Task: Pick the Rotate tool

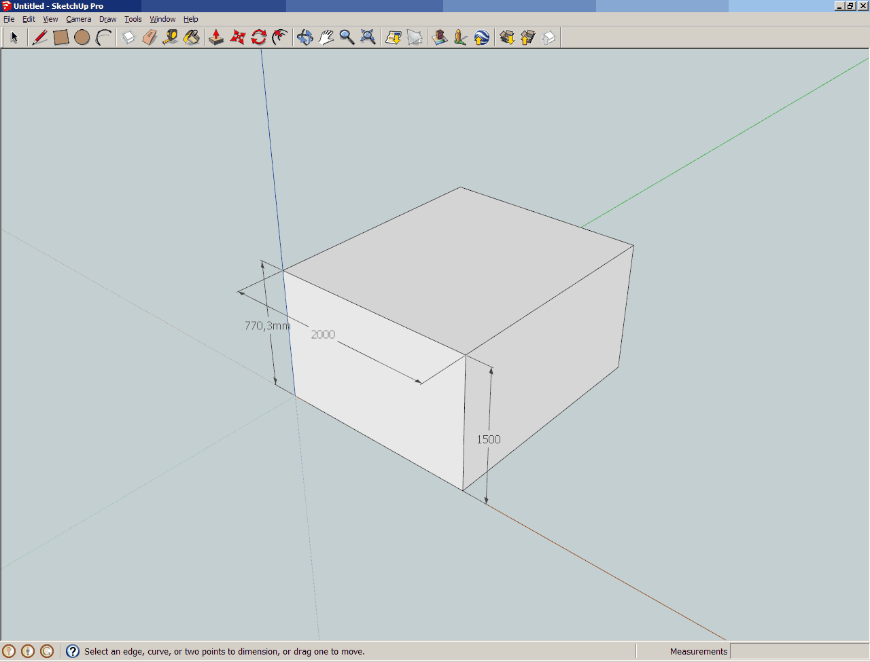Action: (x=258, y=37)
